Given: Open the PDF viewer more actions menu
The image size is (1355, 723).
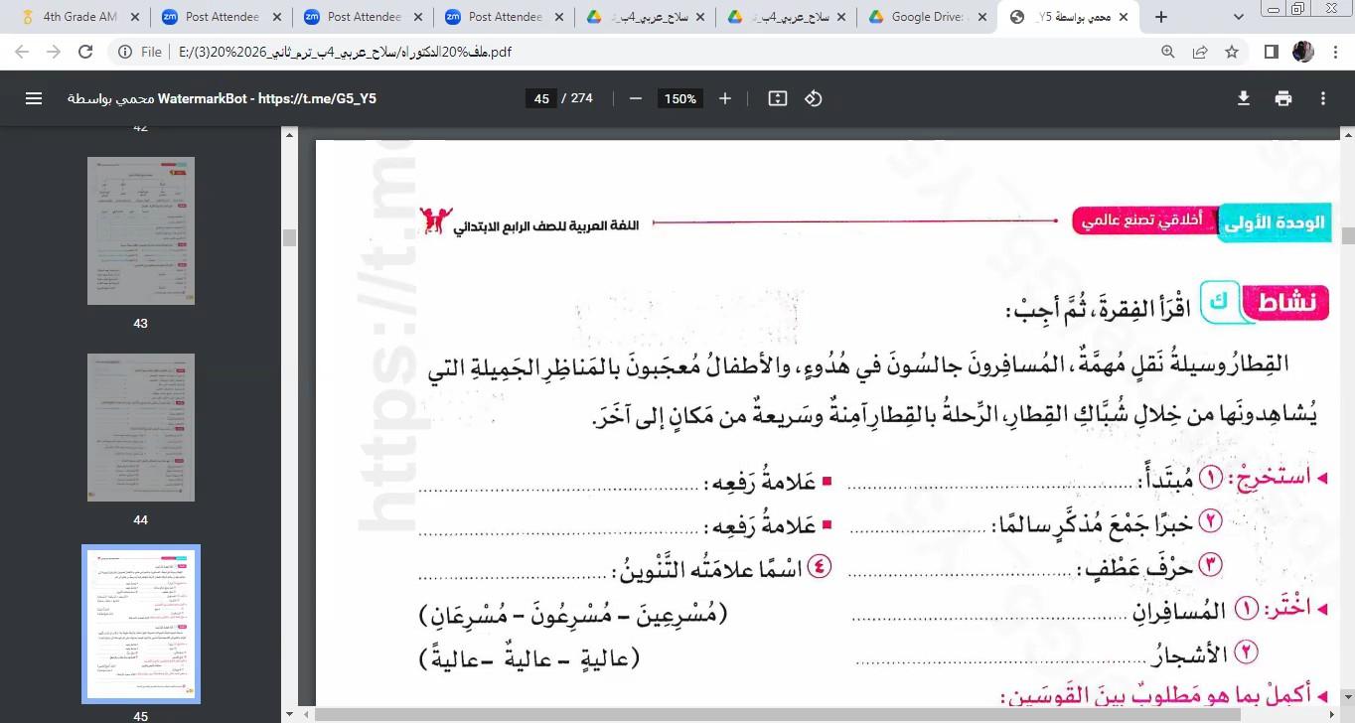Looking at the screenshot, I should (x=1323, y=98).
